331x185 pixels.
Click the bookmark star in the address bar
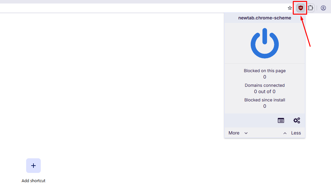[x=290, y=8]
